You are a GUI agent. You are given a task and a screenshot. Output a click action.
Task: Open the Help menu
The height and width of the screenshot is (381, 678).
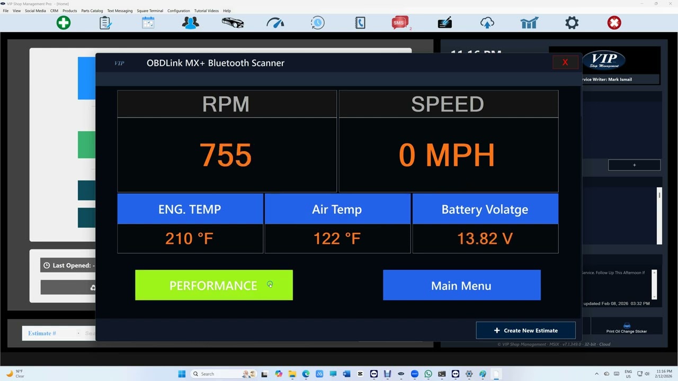tap(227, 11)
